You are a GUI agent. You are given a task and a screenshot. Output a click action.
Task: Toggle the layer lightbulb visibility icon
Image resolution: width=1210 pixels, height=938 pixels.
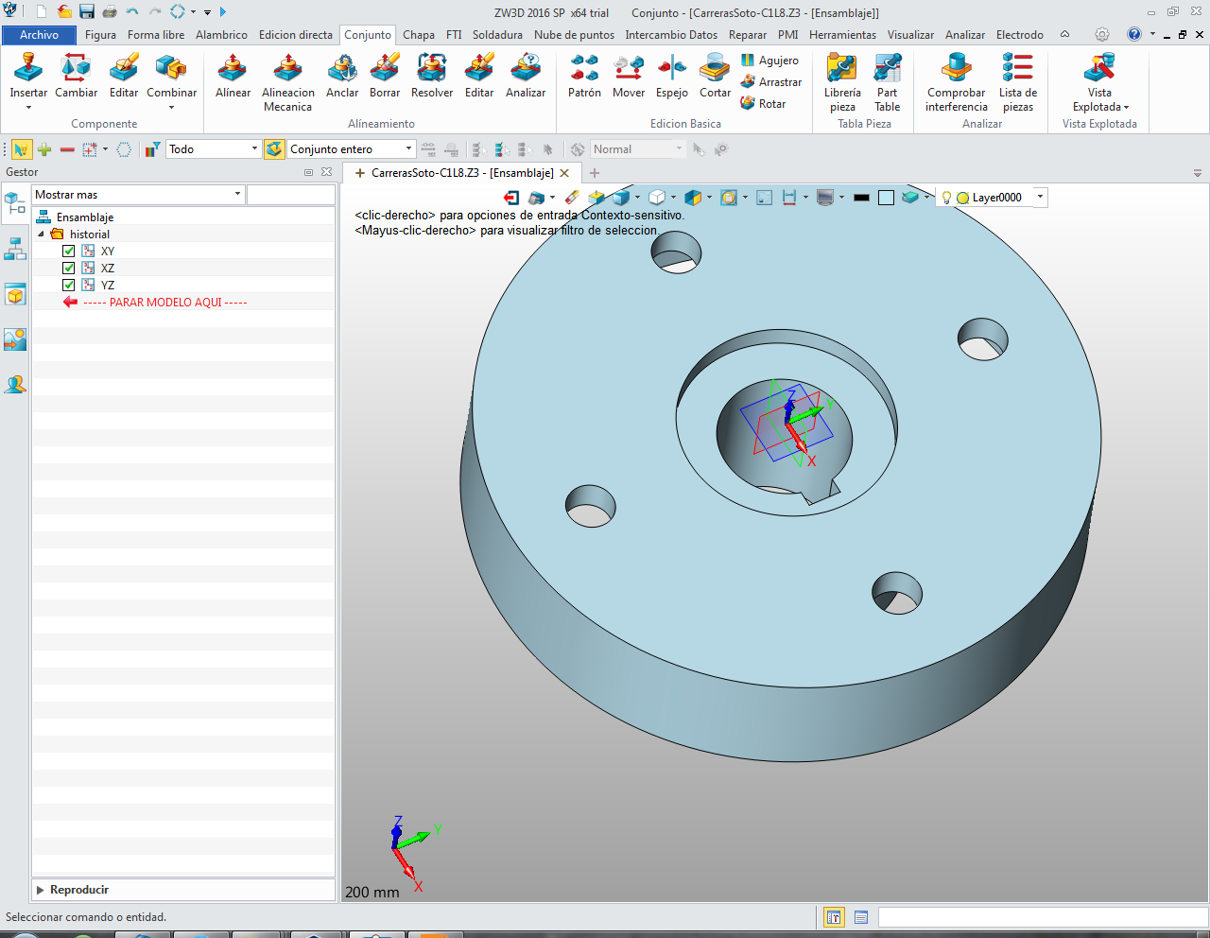coord(946,198)
